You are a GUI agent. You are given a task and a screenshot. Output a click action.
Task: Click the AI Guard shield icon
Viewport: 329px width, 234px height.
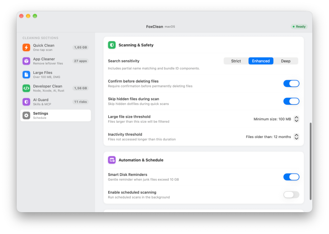pos(26,102)
